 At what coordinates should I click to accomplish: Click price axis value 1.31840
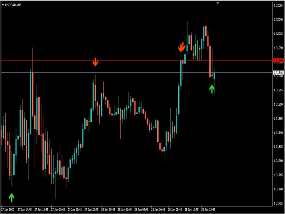tap(278, 133)
